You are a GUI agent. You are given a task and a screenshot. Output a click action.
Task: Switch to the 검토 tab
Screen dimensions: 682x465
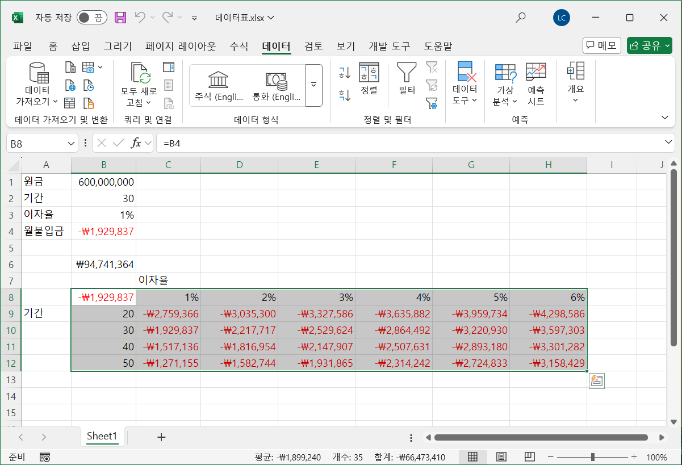(313, 47)
